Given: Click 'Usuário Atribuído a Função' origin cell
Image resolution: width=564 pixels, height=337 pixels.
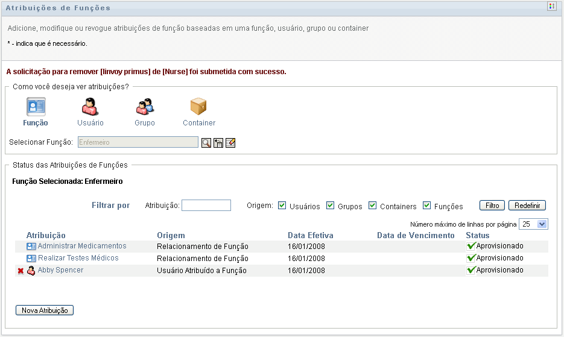Looking at the screenshot, I should (x=202, y=271).
